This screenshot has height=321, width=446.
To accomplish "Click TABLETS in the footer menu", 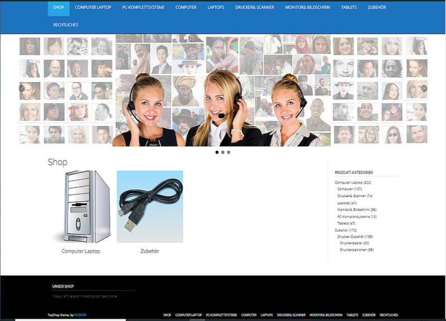I will coord(352,315).
